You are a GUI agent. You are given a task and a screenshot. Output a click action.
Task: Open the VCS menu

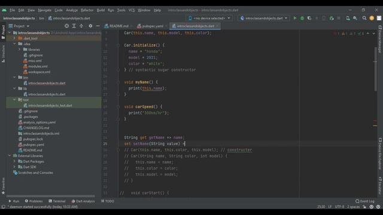(132, 10)
